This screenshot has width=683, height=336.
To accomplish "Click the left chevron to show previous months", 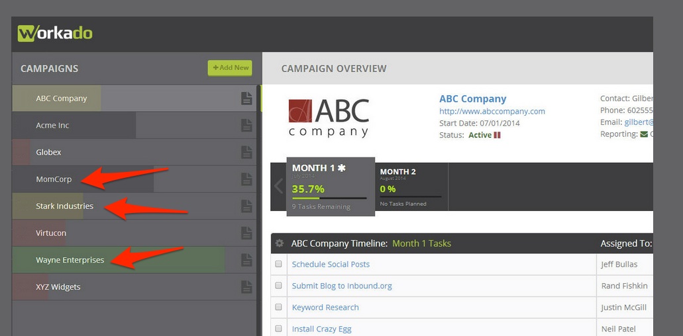I will (278, 187).
